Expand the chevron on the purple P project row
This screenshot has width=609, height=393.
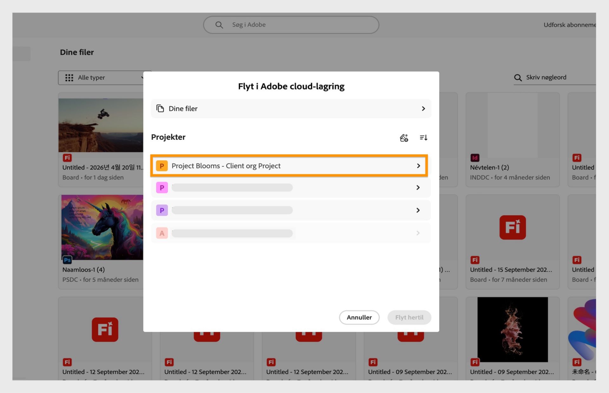pos(418,210)
